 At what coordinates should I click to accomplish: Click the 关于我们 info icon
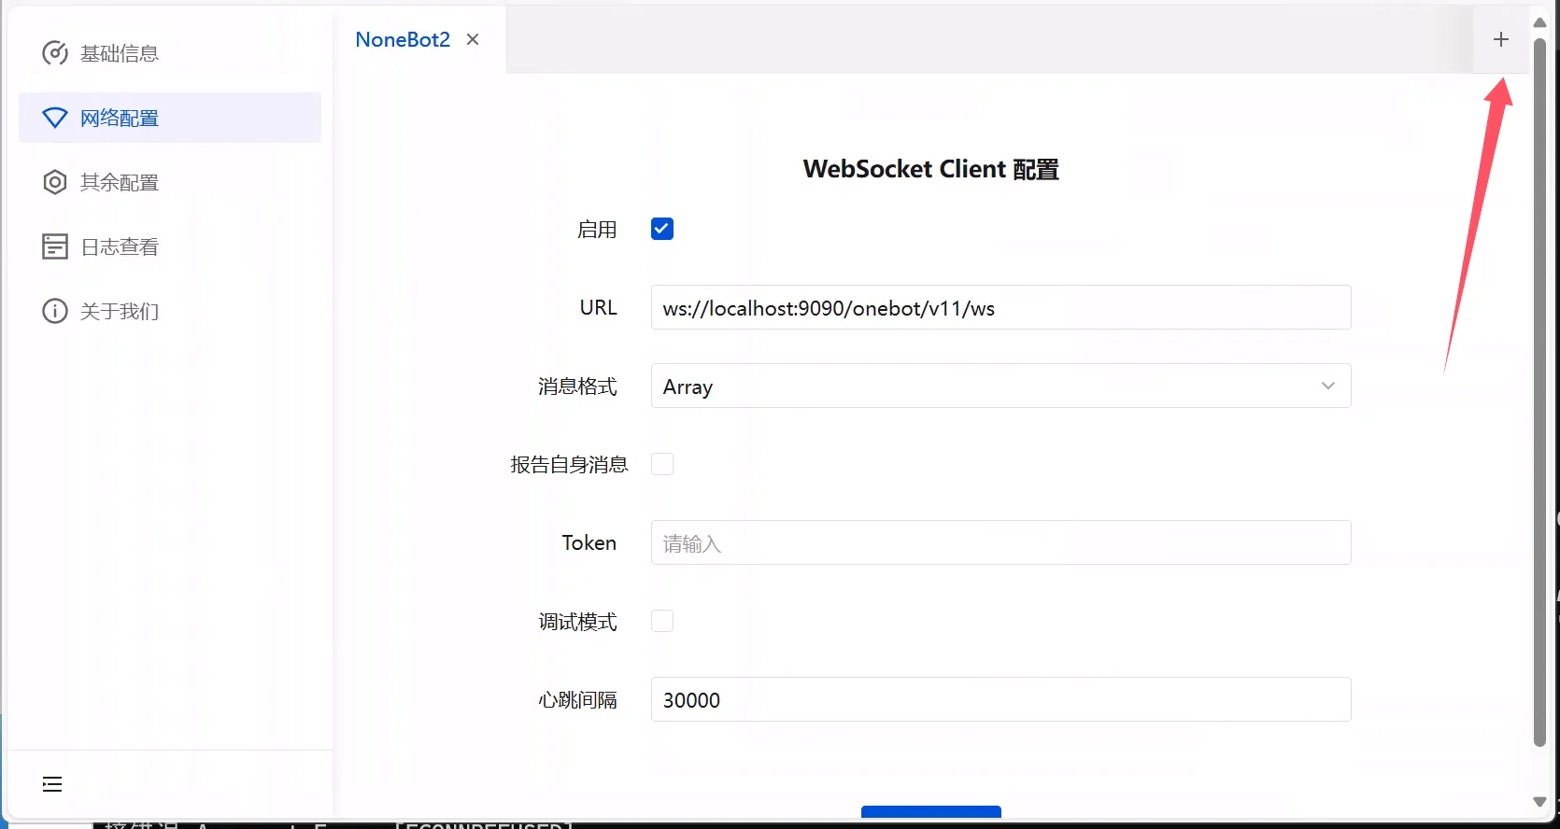pos(55,311)
